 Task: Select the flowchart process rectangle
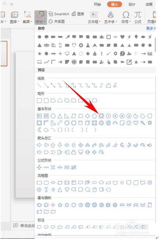39,183
